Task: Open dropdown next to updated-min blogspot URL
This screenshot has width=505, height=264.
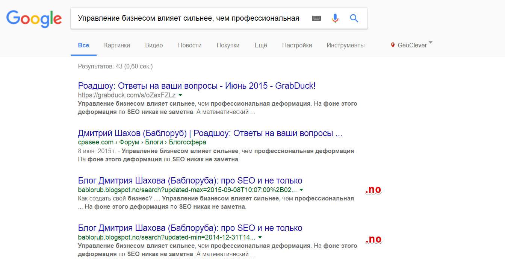Action: click(x=260, y=238)
